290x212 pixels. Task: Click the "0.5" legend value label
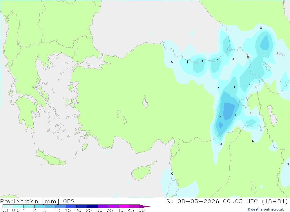click(16, 210)
